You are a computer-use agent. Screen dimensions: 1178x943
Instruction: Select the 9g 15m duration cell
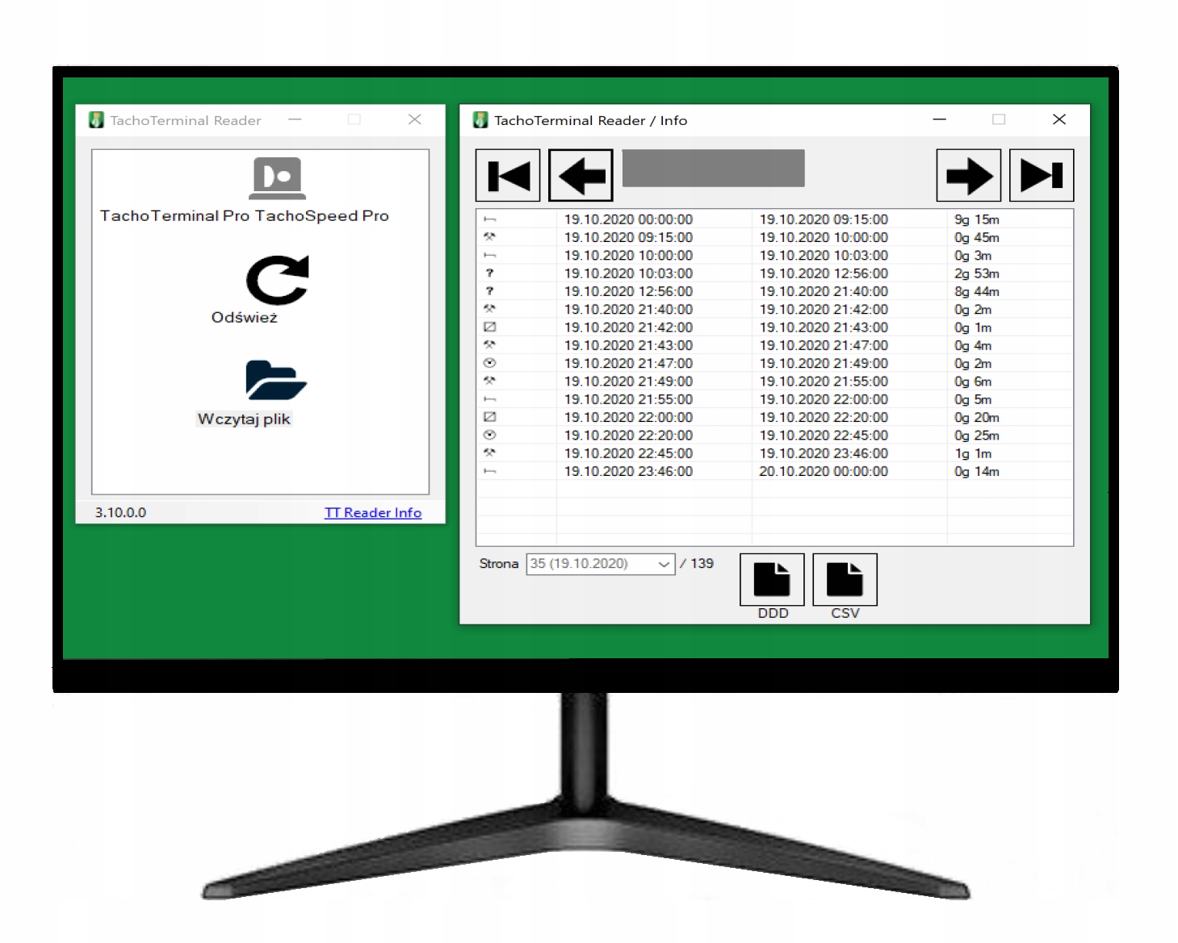[x=976, y=219]
